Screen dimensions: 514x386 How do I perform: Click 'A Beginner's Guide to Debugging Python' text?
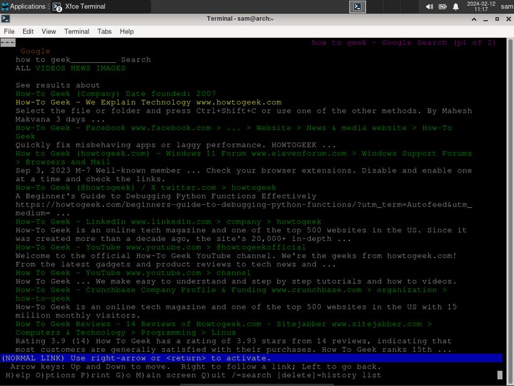(166, 196)
